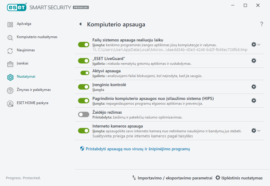This screenshot has height=186, width=270.
Task: Disable the Aktyvi apsauga toggle
Action: coord(83,73)
